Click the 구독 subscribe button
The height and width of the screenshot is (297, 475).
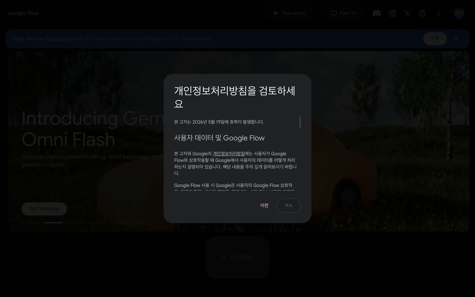pyautogui.click(x=435, y=39)
